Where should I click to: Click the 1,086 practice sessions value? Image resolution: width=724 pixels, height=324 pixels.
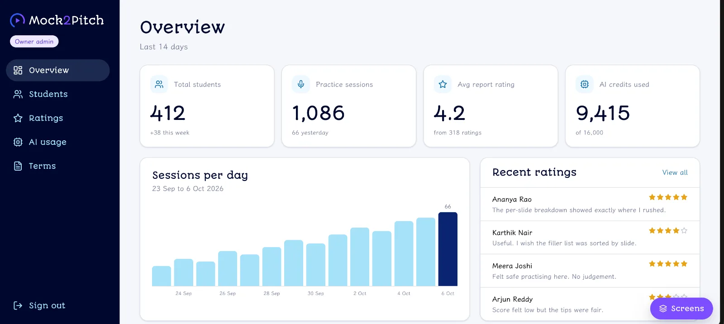(319, 113)
